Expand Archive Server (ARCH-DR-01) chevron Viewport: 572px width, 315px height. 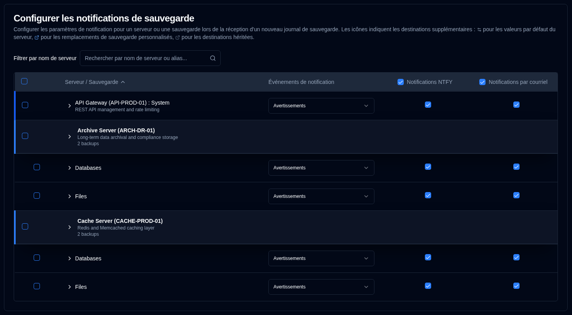coord(70,137)
